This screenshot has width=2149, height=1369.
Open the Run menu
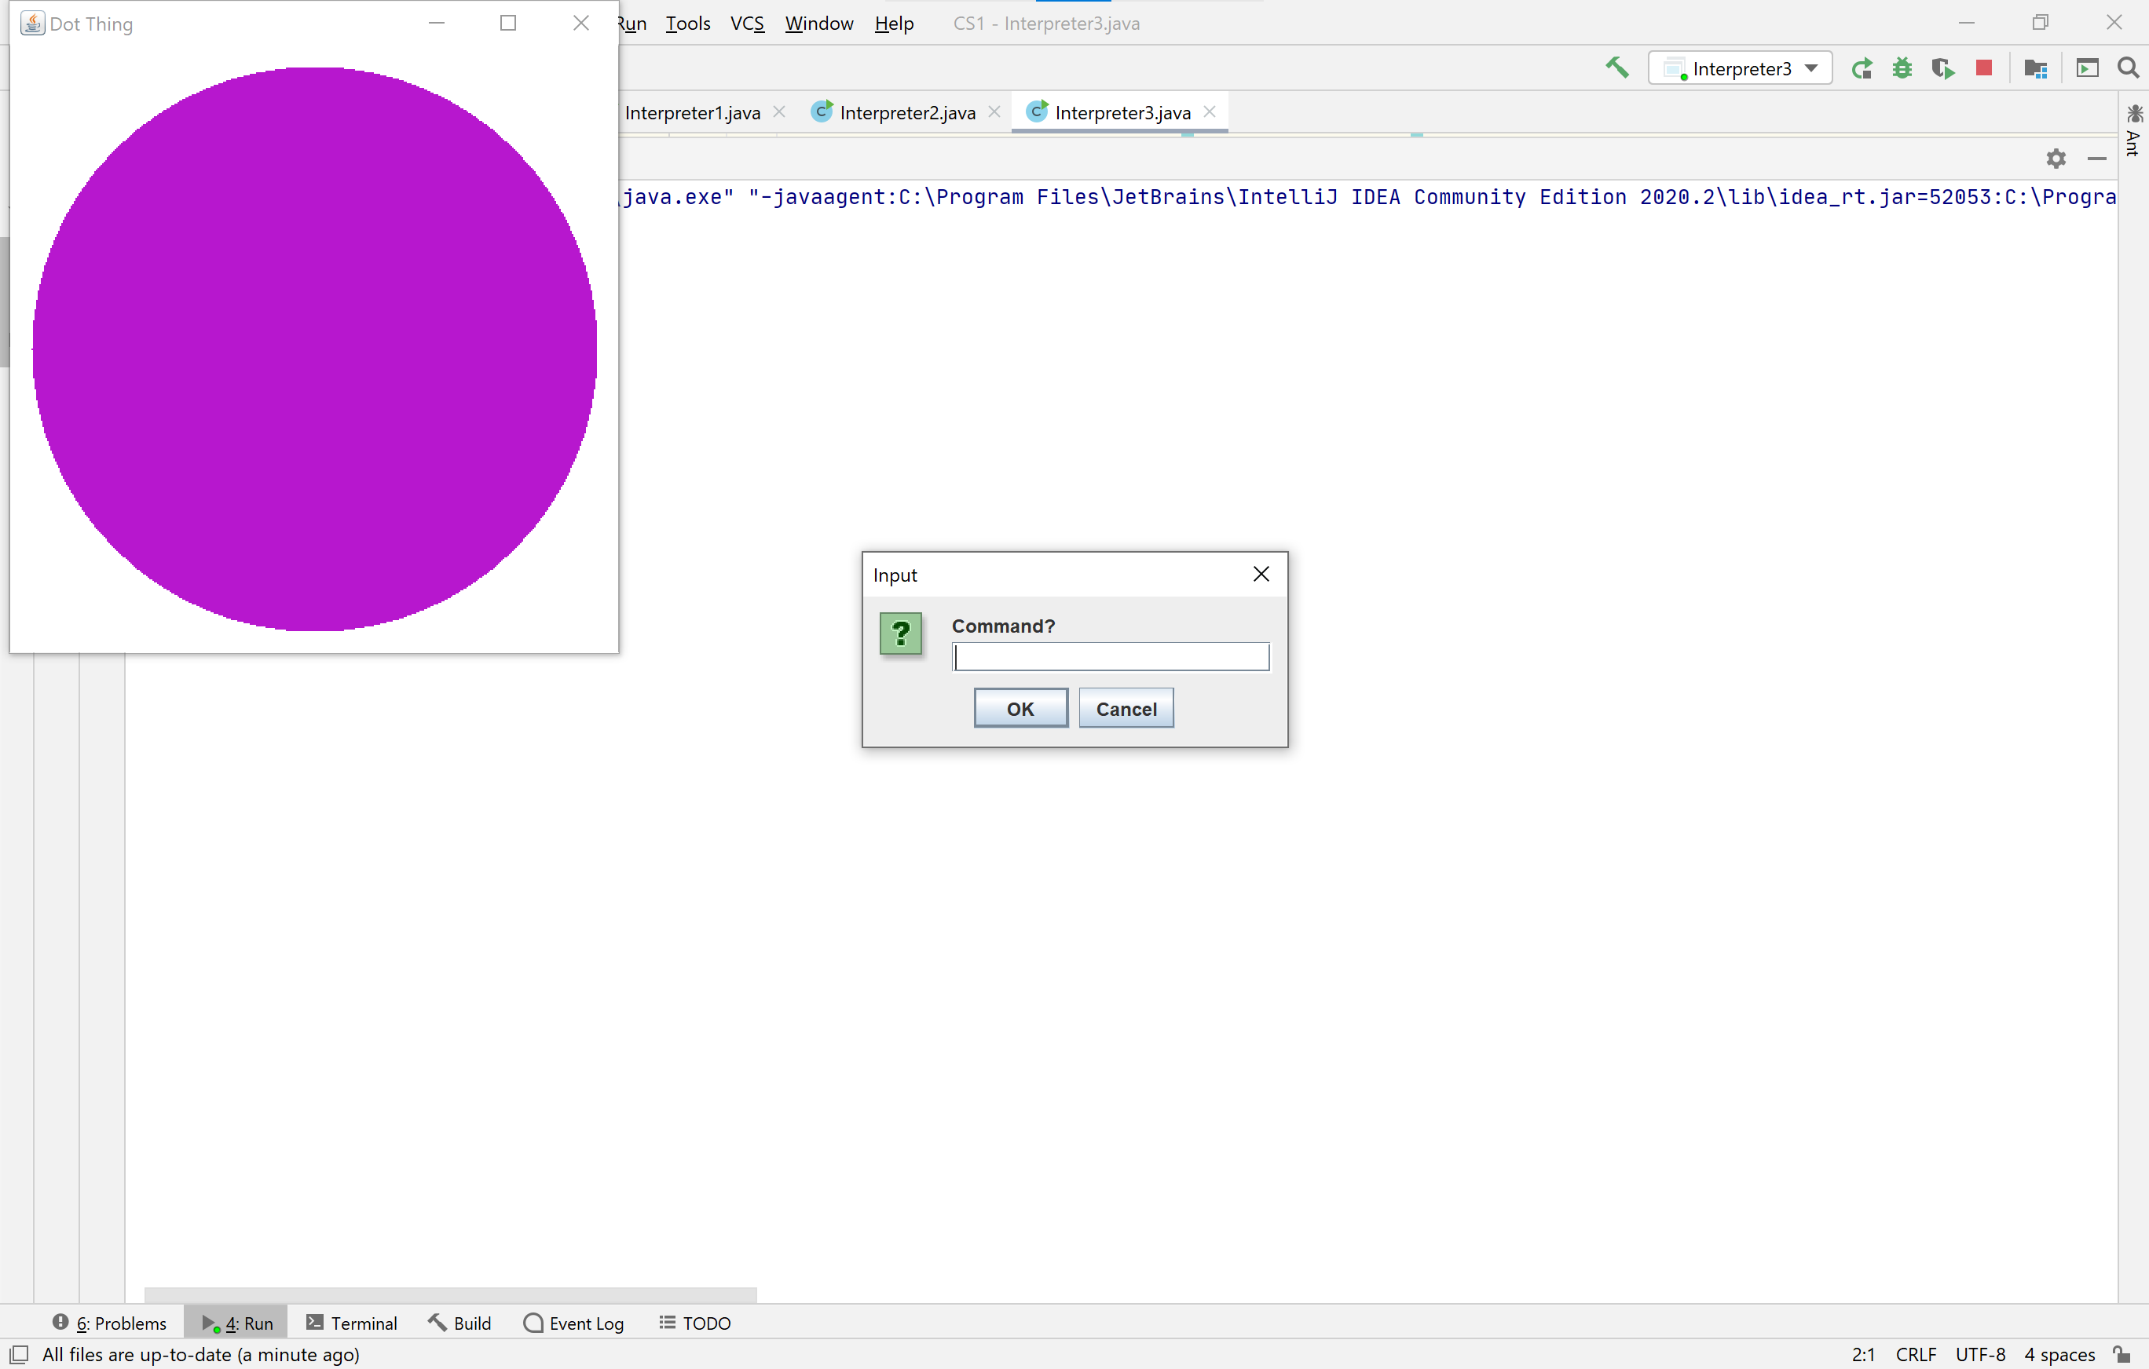[x=633, y=24]
